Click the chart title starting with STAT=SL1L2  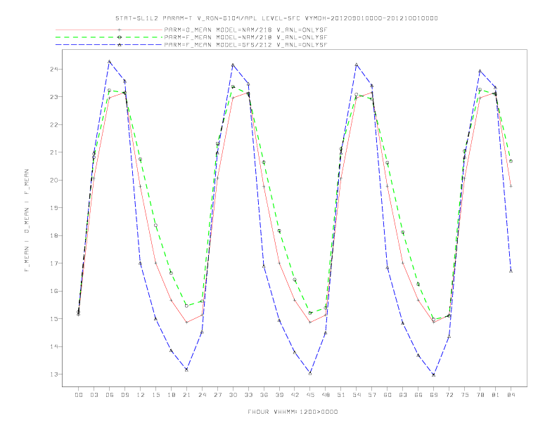(x=276, y=18)
